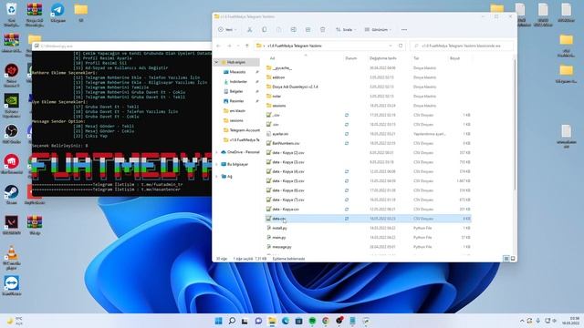
Task: Open Chrome from the taskbar
Action: 326,321
